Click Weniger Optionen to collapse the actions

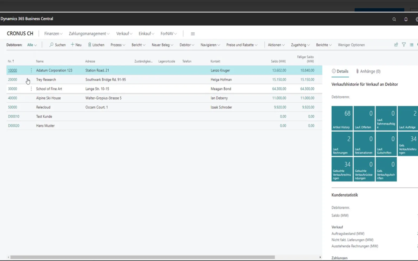(x=351, y=45)
